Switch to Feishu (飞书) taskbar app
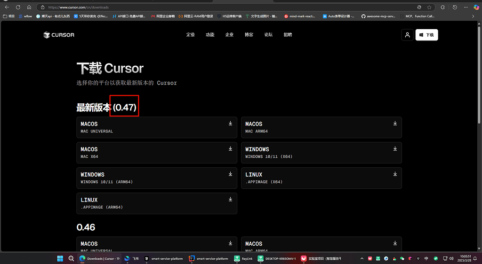Screen dimensions: 482x264 pos(132,258)
